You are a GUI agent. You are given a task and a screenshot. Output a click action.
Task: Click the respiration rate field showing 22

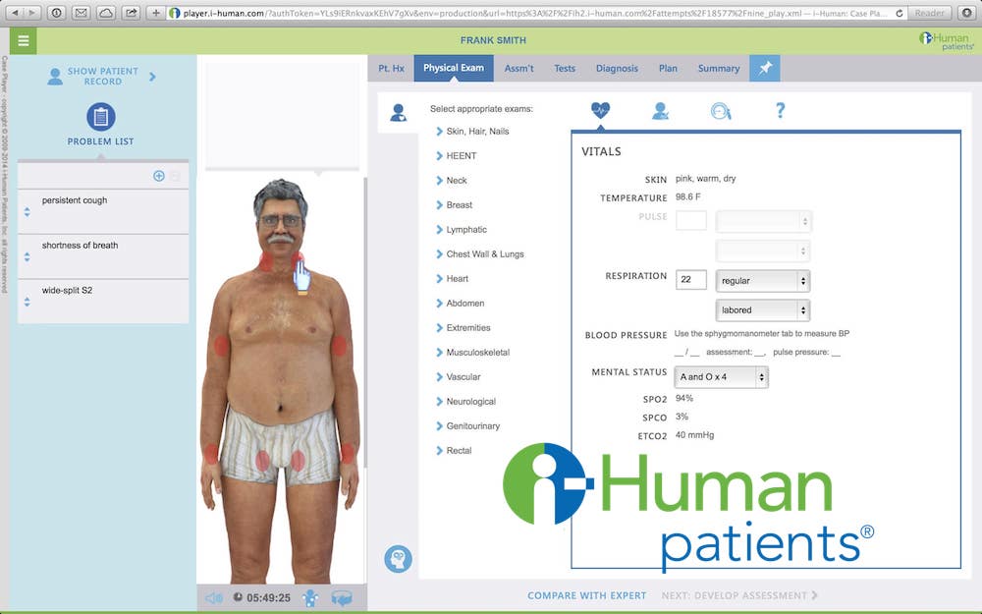(691, 279)
